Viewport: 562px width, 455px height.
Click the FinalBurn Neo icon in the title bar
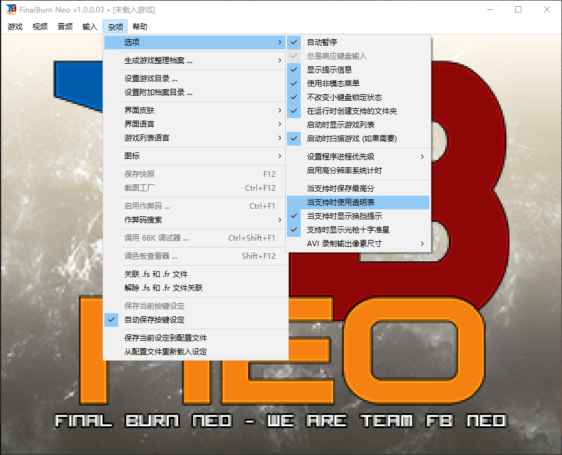click(x=9, y=9)
